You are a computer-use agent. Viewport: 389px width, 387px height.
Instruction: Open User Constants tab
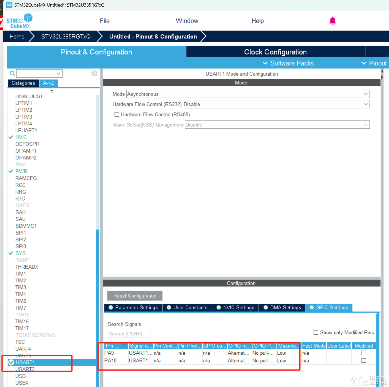pos(187,308)
